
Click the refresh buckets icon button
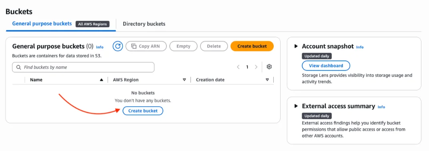click(x=118, y=46)
